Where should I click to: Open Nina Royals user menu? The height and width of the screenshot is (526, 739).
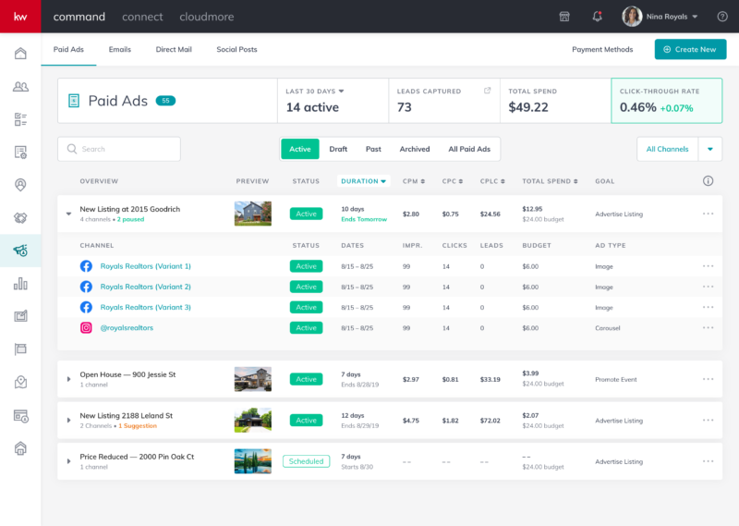(660, 17)
